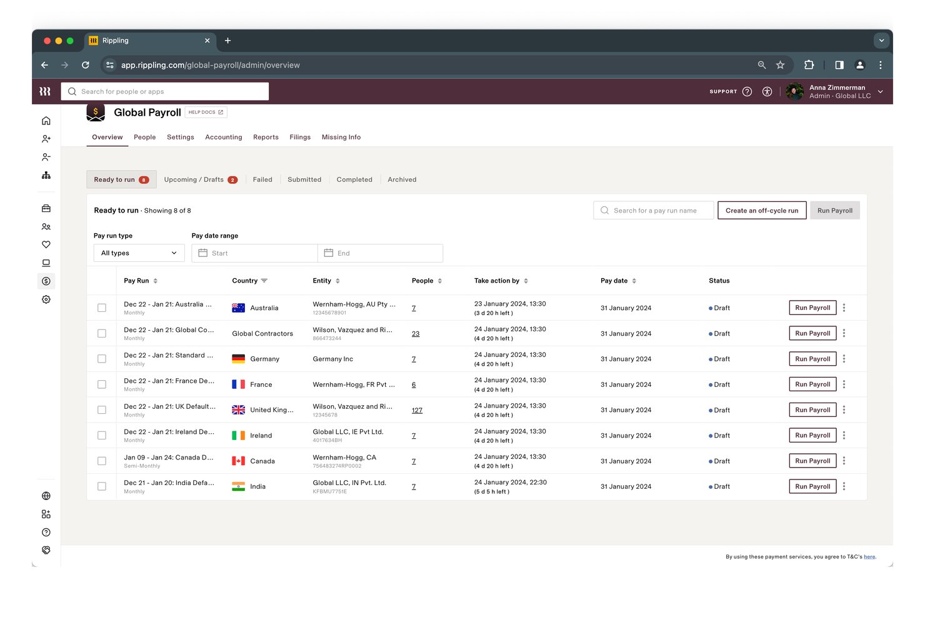
Task: Open more options for India row
Action: click(844, 486)
